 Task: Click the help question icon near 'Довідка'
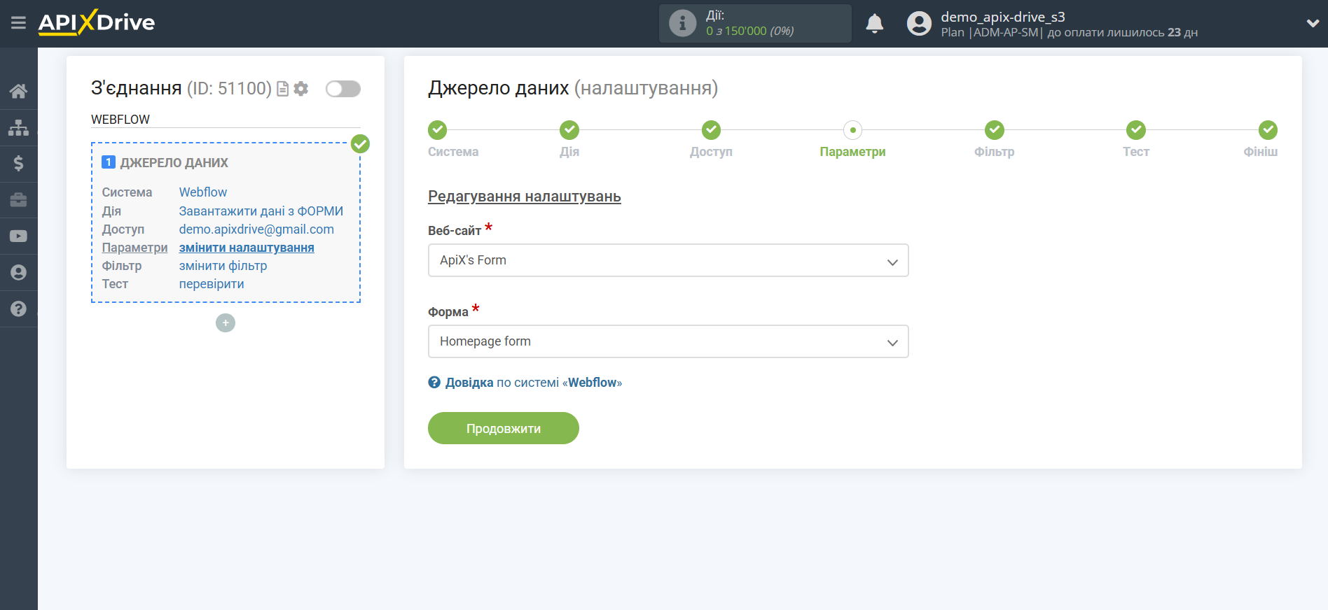(434, 383)
